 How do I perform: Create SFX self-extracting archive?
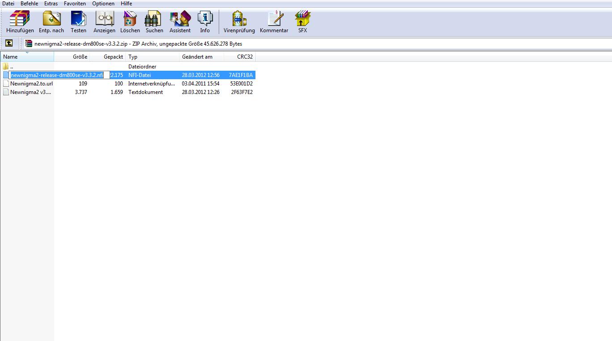[302, 22]
